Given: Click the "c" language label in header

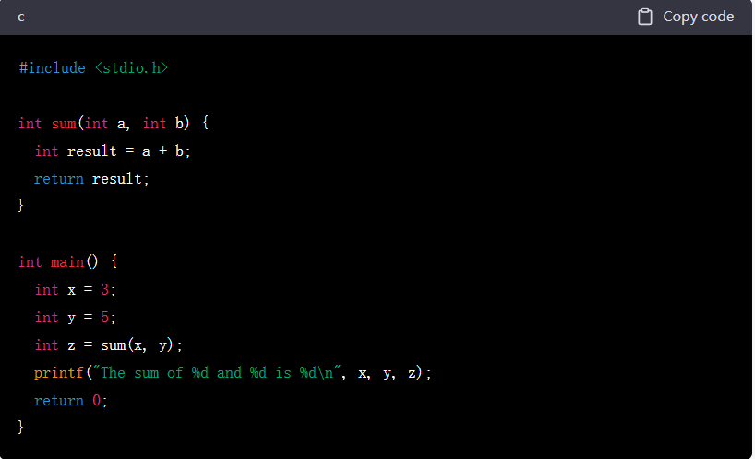Looking at the screenshot, I should 21,18.
